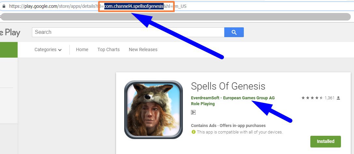Click the blue search magnifier button
The height and width of the screenshot is (154, 354).
tap(234, 32)
